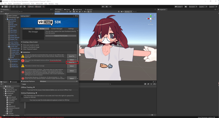Toggle scene grid visibility icon
The width and height of the screenshot is (219, 118).
(88, 11)
